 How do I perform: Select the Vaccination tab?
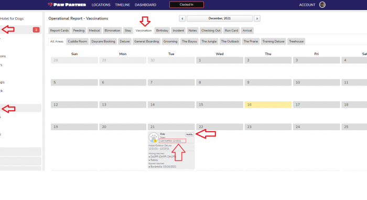[x=144, y=30]
